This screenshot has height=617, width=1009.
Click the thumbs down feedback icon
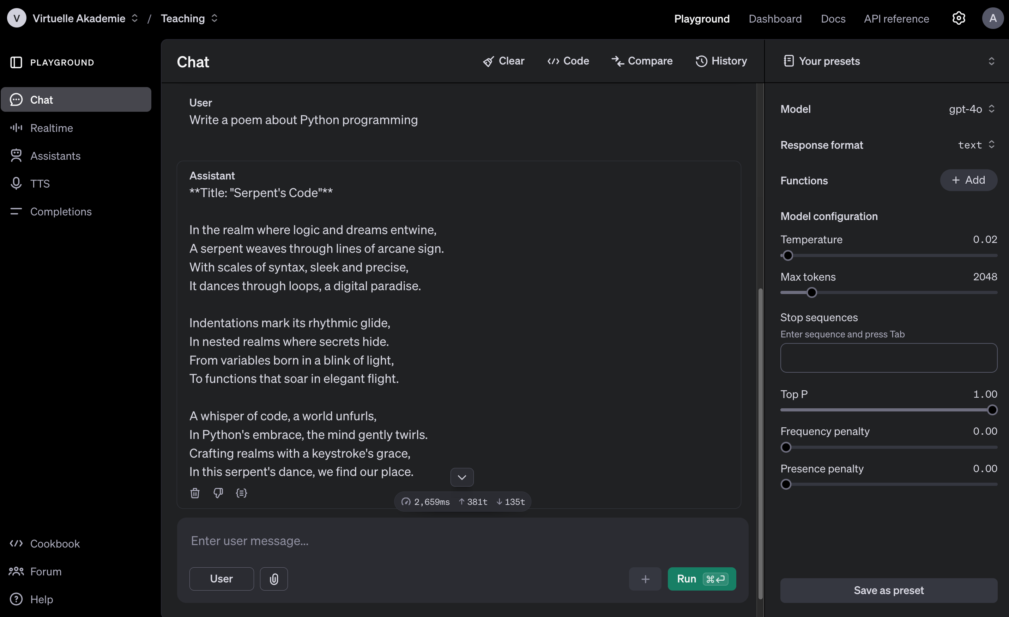click(218, 493)
